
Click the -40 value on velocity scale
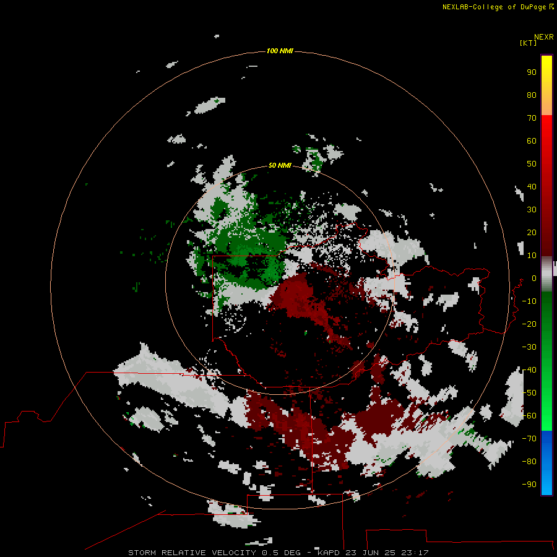click(529, 370)
